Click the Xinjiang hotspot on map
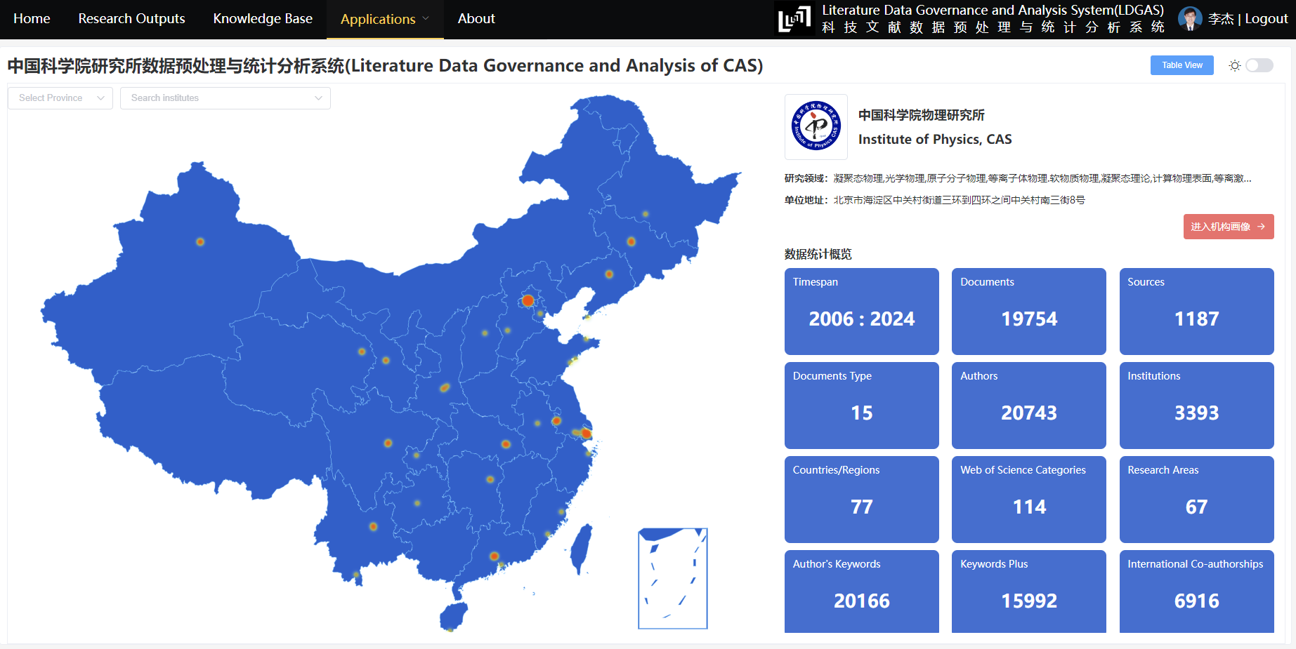The image size is (1296, 649). (200, 241)
